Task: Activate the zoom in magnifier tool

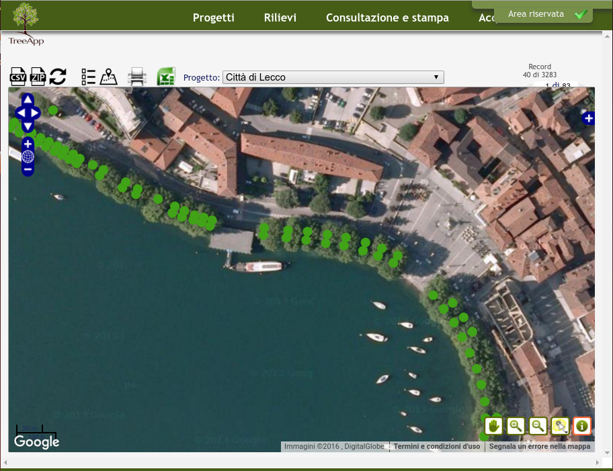Action: pos(516,425)
